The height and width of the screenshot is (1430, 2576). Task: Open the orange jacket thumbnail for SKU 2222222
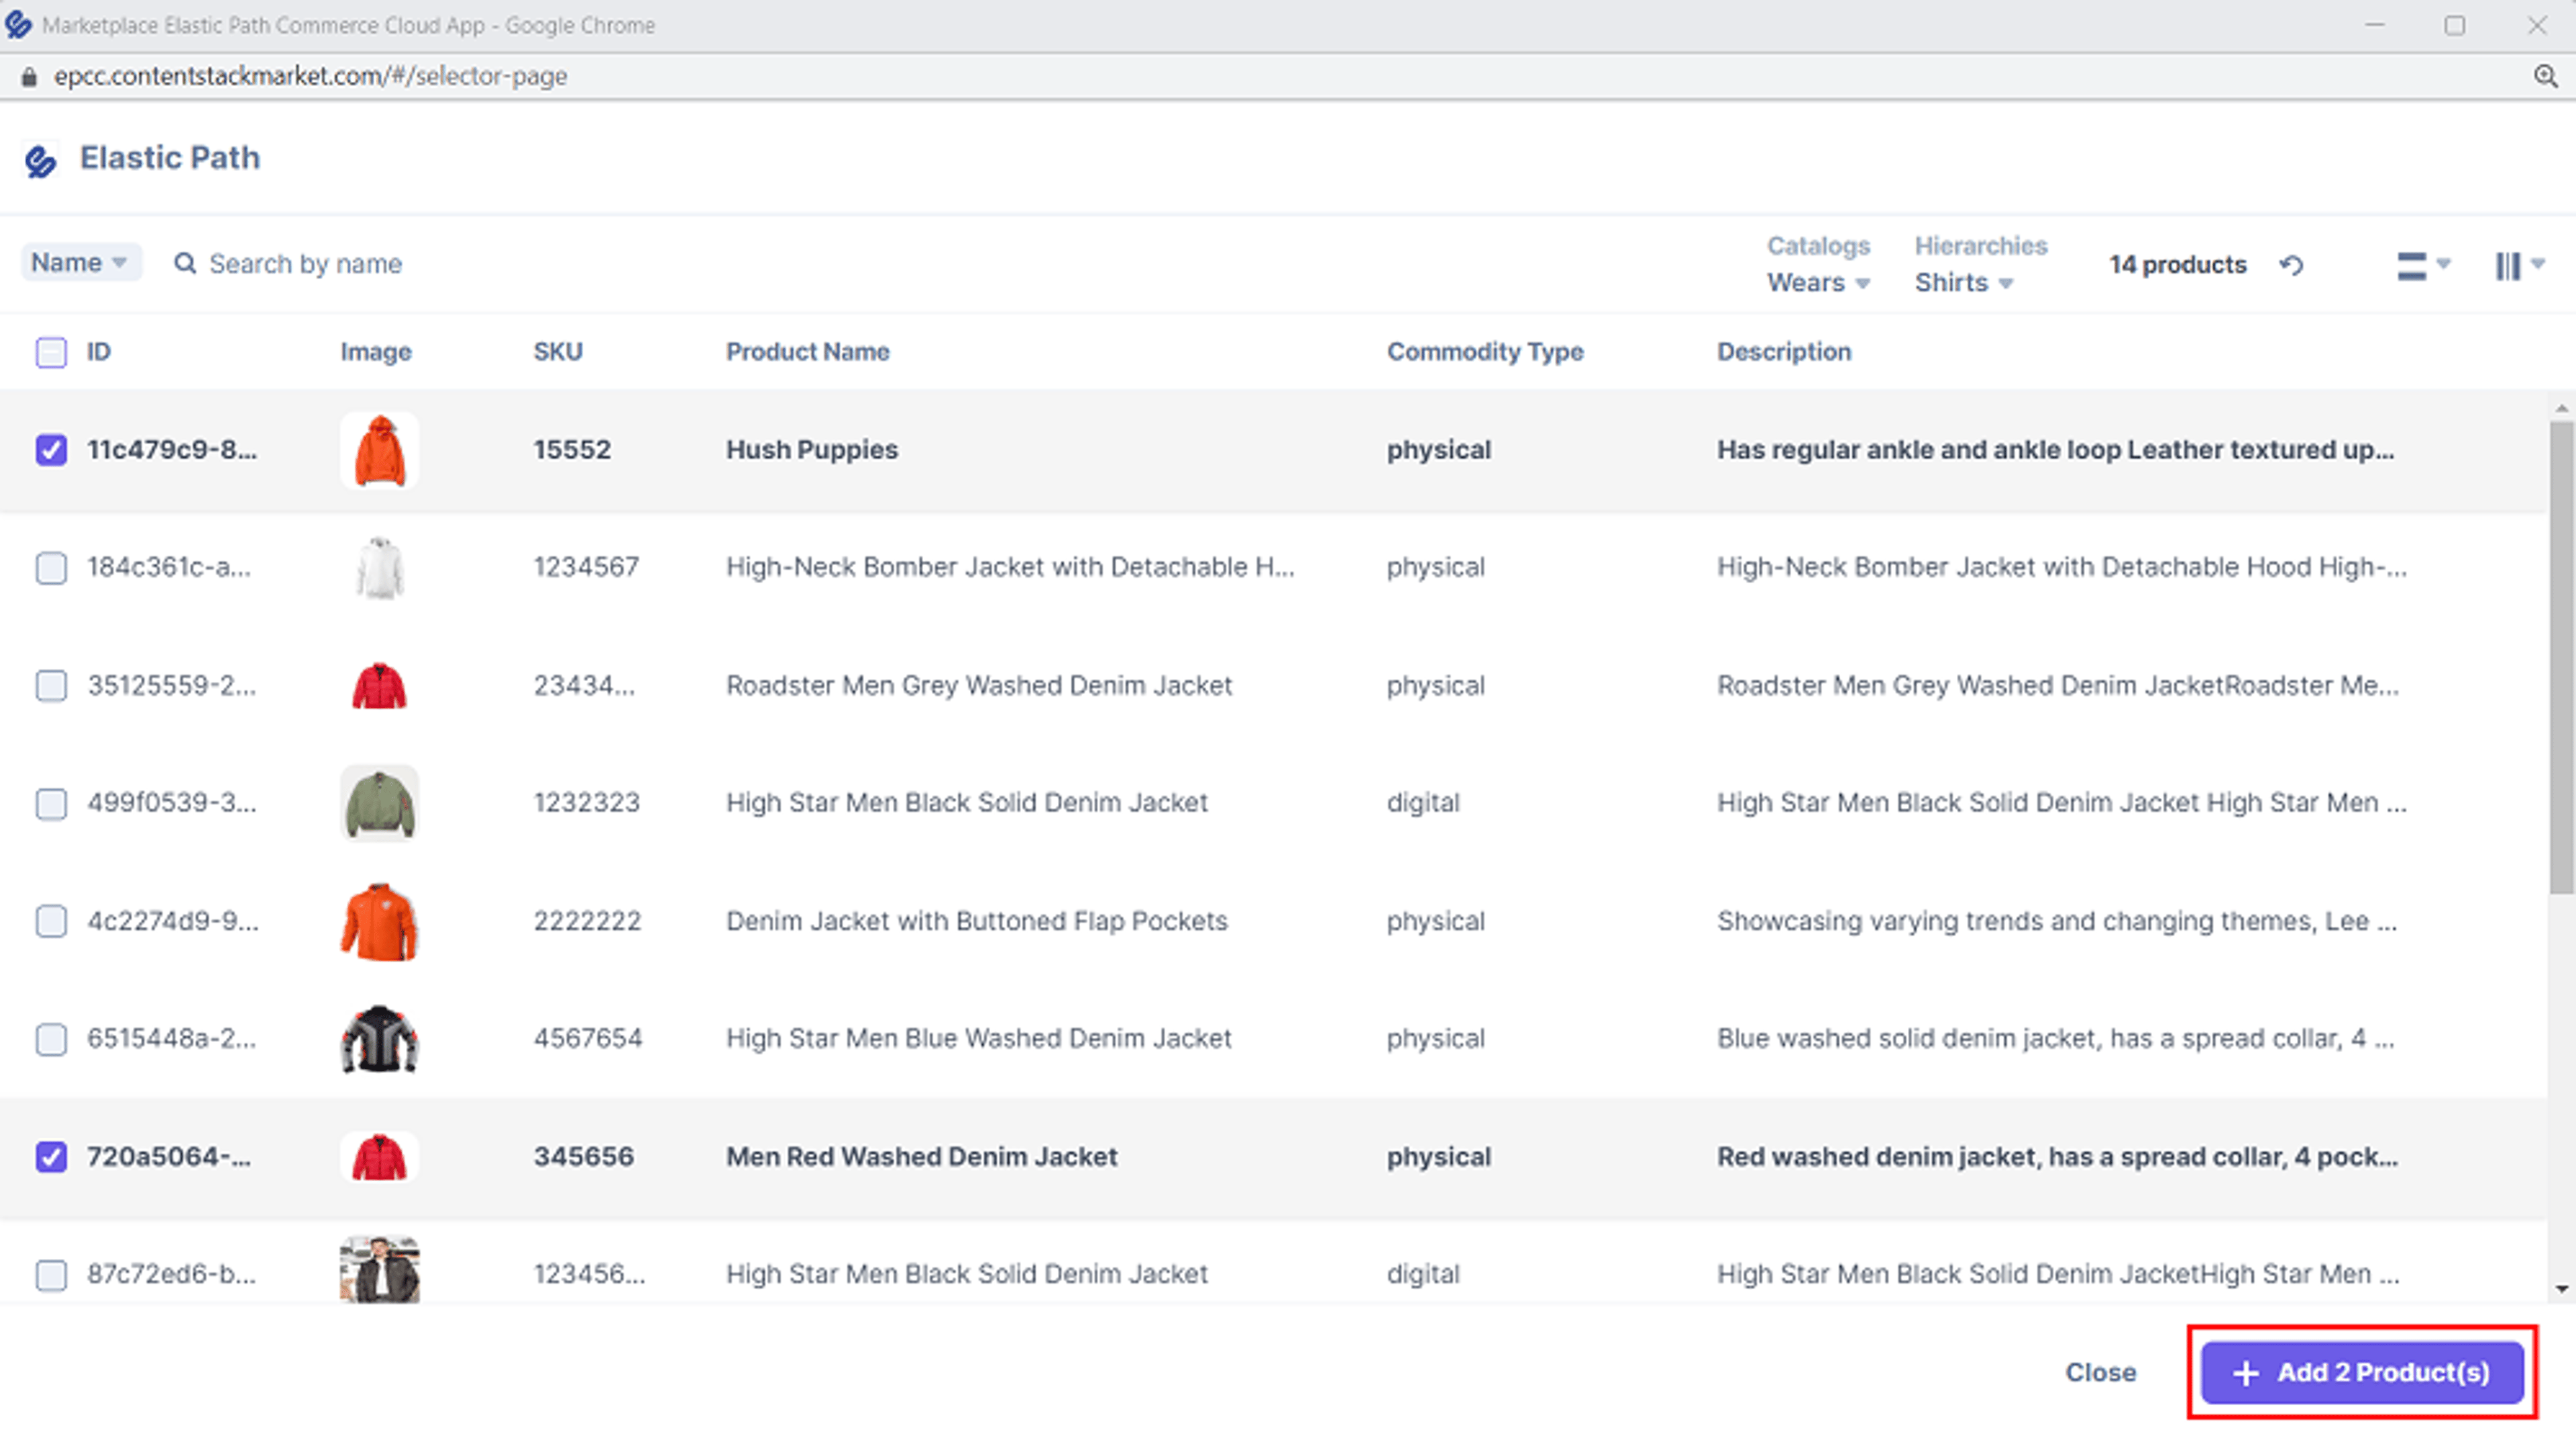tap(379, 921)
